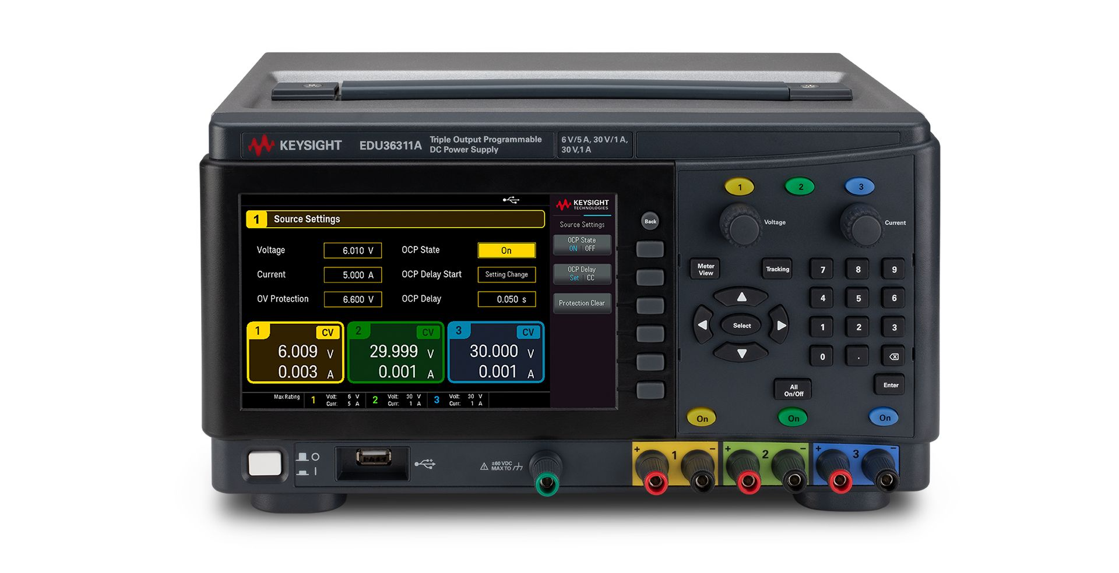Screen dimensions: 1119x573
Task: Tap keypad digit 5
Action: click(x=858, y=298)
